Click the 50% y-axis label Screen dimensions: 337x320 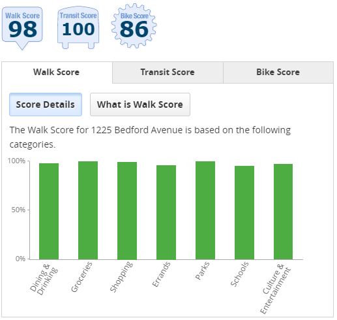18,210
